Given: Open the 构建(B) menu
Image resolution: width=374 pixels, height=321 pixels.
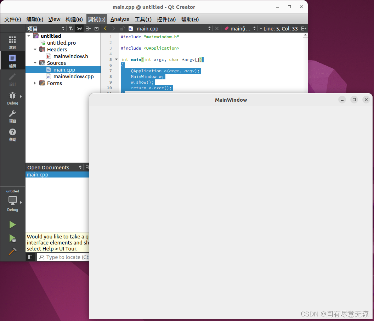Looking at the screenshot, I should point(74,19).
